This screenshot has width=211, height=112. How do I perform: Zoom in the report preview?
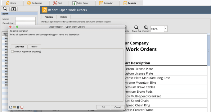point(146,29)
